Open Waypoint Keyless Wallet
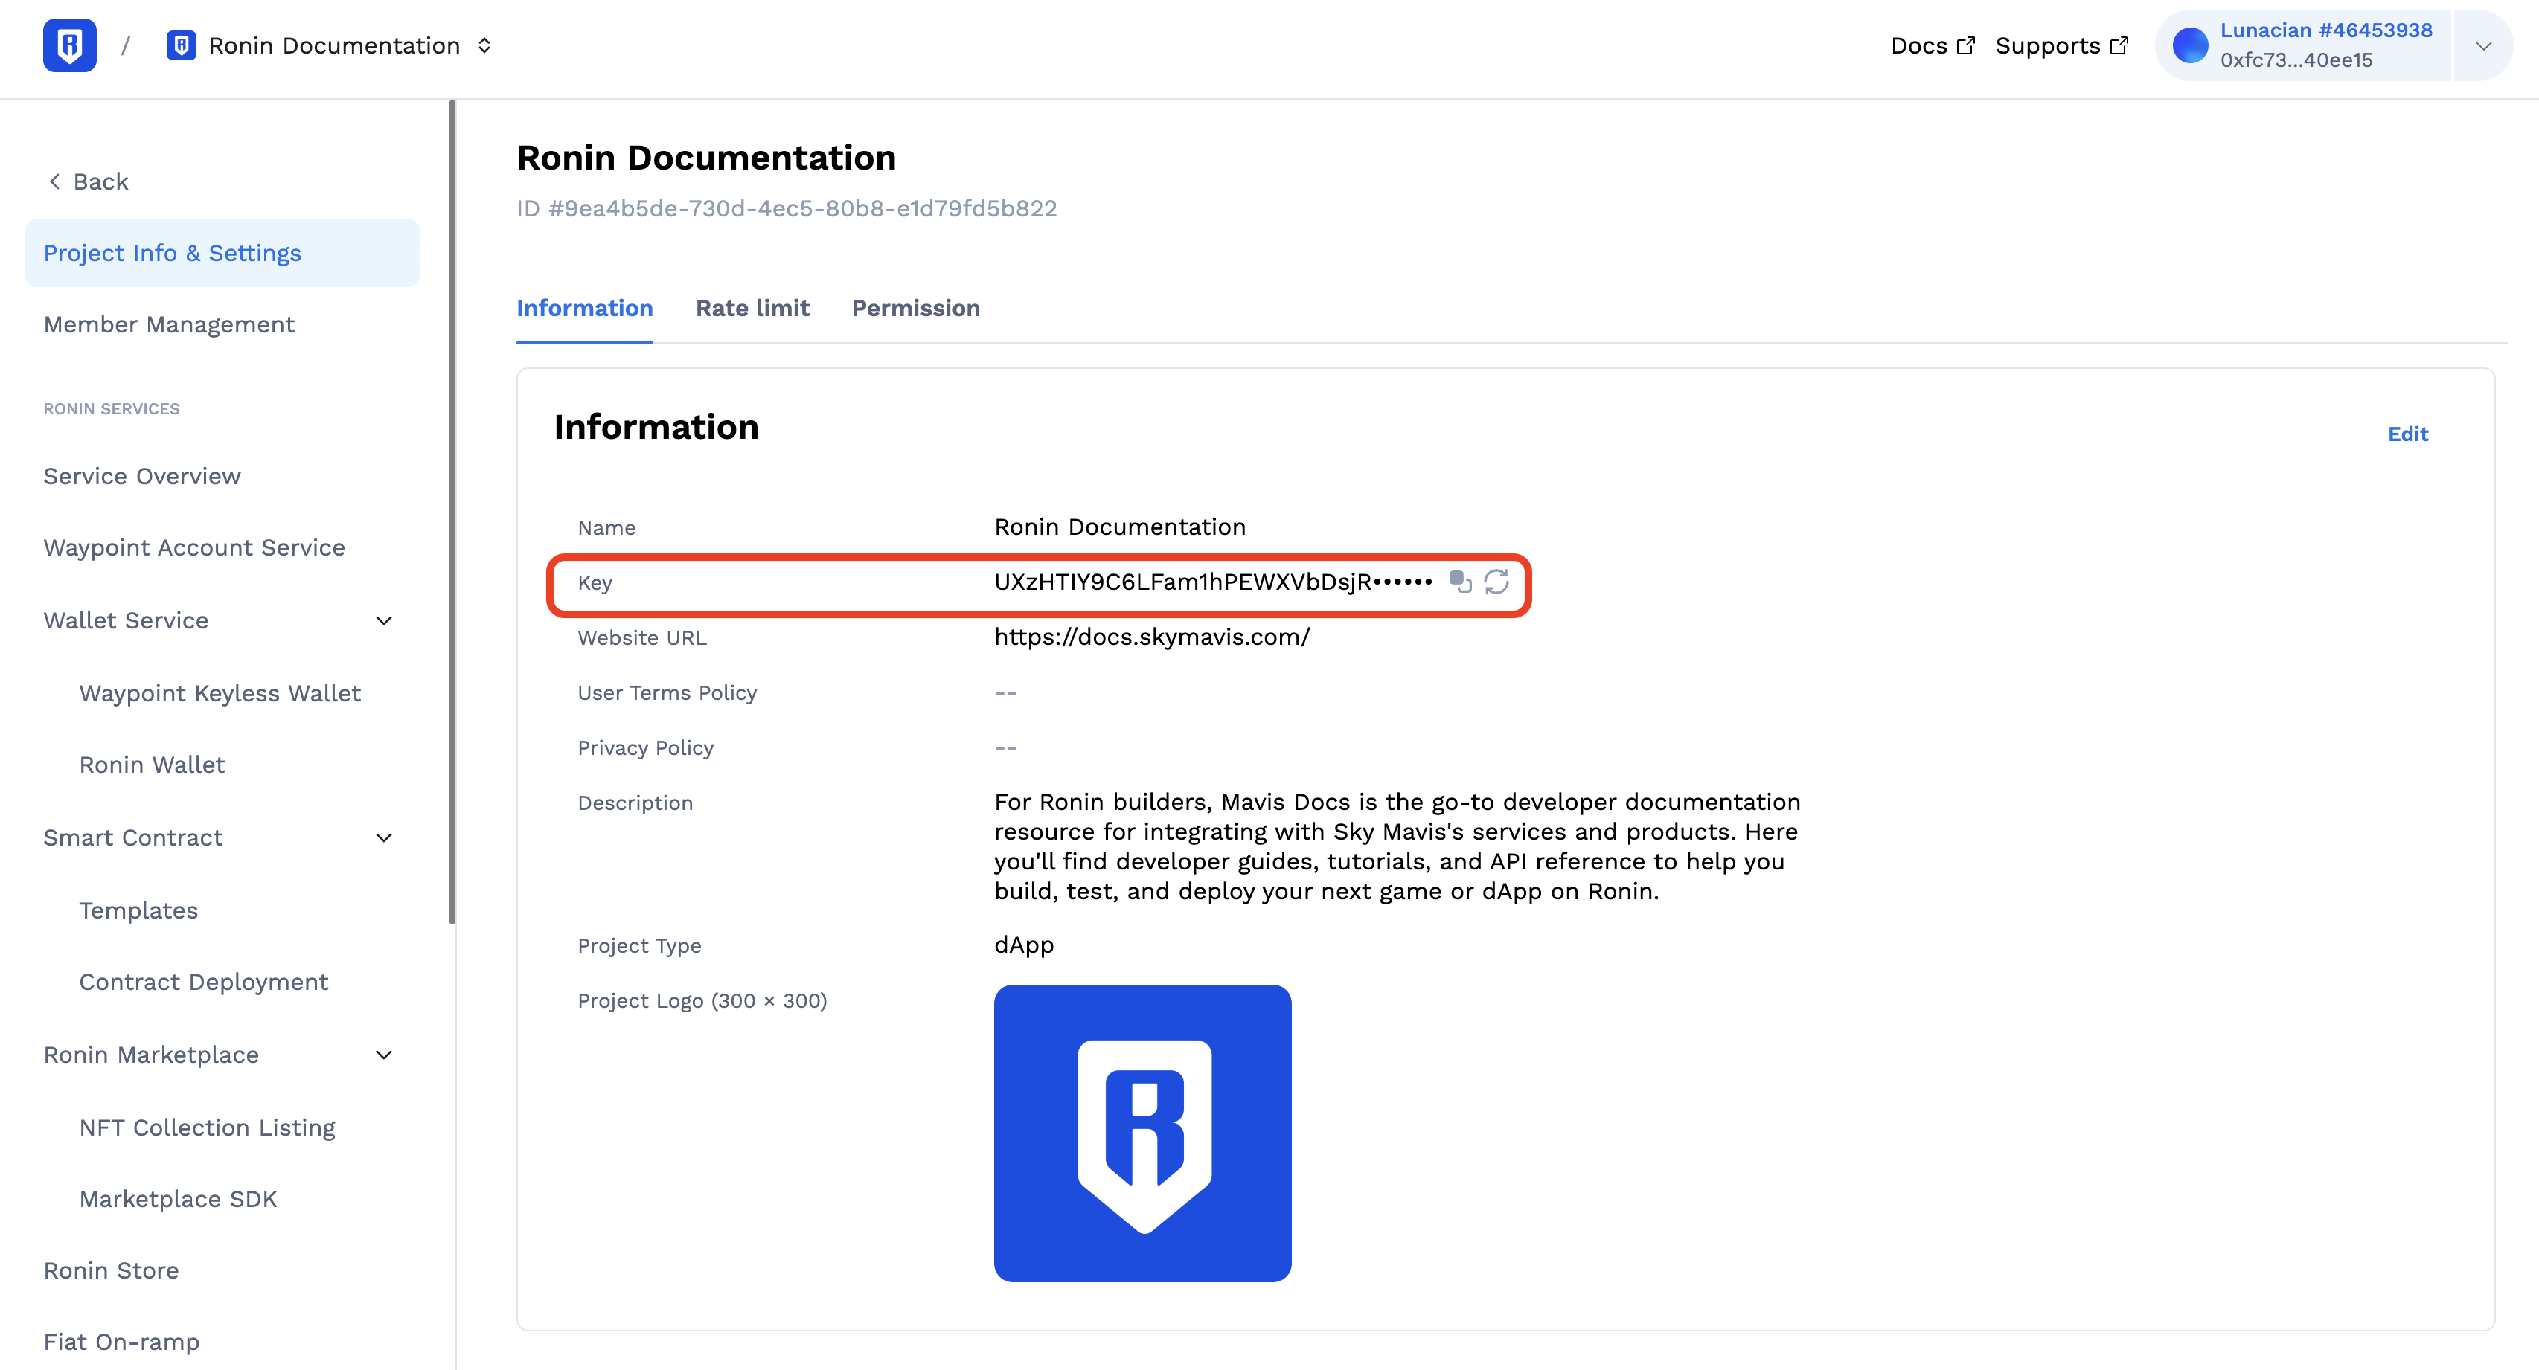2539x1370 pixels. coord(220,693)
